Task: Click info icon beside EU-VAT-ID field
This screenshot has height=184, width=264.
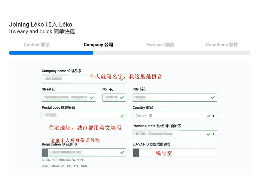Action: coord(136,153)
